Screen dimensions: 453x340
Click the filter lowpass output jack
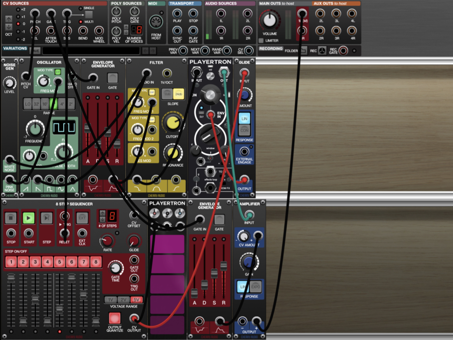point(137,180)
